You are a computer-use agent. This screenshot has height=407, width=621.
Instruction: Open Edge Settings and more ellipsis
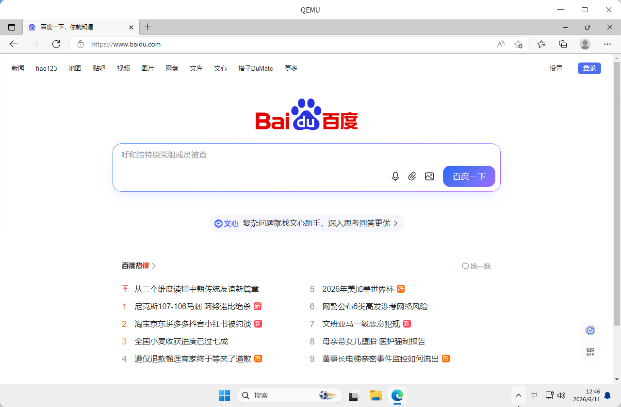tap(607, 44)
